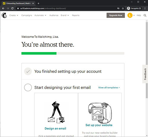Click Set up your website link
148x137 pixels.
(x=99, y=125)
